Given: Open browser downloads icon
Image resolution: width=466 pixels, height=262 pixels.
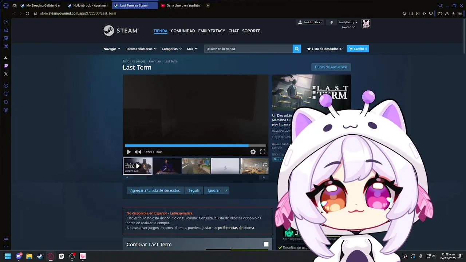Looking at the screenshot, I should click(453, 13).
